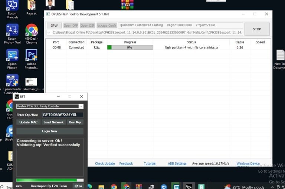Viewport: 285px width, 189px height.
Task: Click Load Network in RFT
Action: [x=53, y=122]
